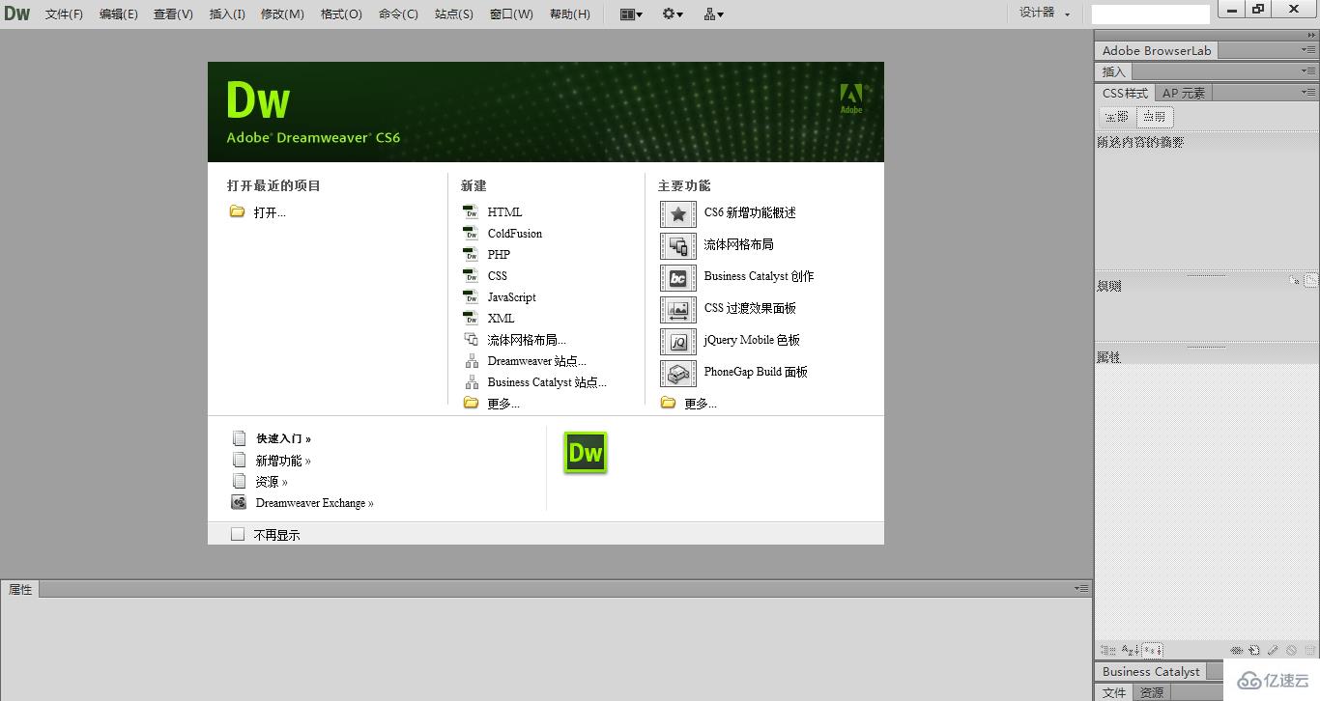The height and width of the screenshot is (701, 1320).
Task: Click the HTML new document icon
Action: point(471,212)
